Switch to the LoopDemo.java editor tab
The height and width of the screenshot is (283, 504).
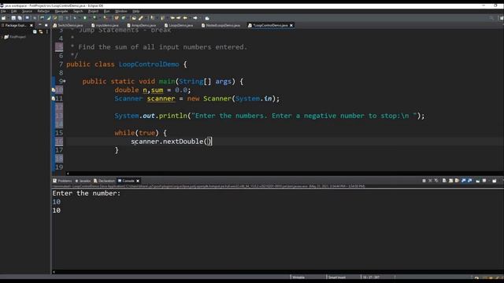pyautogui.click(x=179, y=25)
